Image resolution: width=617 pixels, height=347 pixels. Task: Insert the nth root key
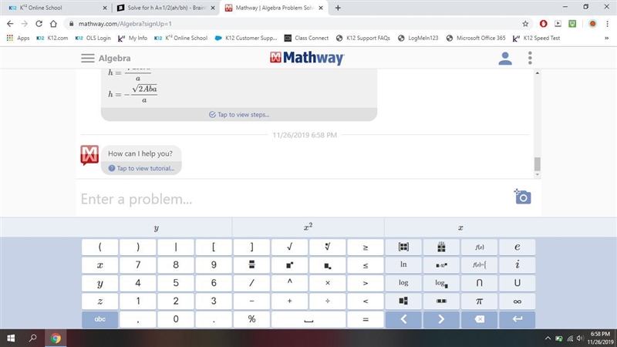pos(327,247)
